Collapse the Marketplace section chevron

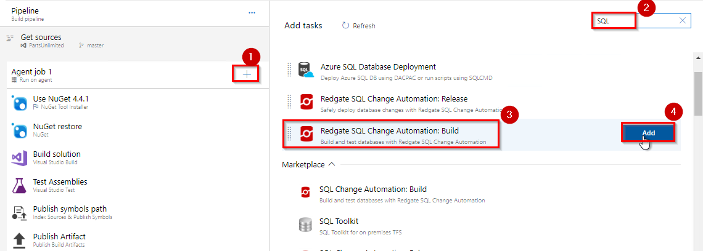coord(331,164)
